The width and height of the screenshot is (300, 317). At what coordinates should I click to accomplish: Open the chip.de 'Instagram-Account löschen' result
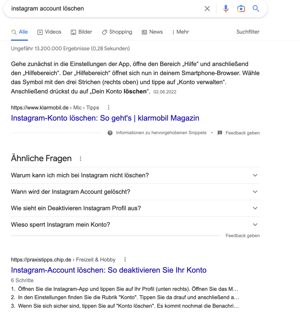[108, 270]
